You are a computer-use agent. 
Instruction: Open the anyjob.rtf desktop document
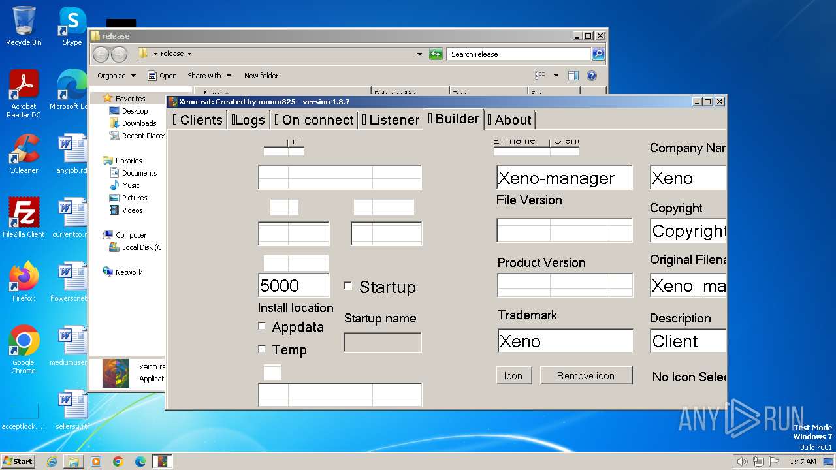pos(72,154)
